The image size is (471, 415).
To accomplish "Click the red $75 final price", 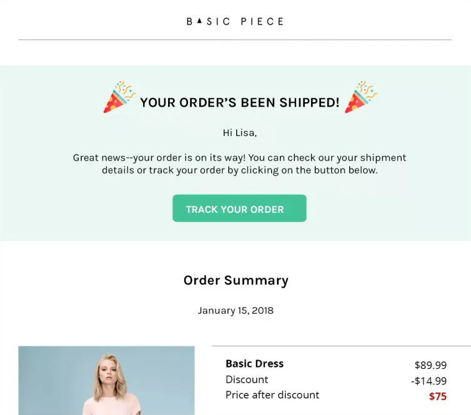I will pyautogui.click(x=437, y=396).
